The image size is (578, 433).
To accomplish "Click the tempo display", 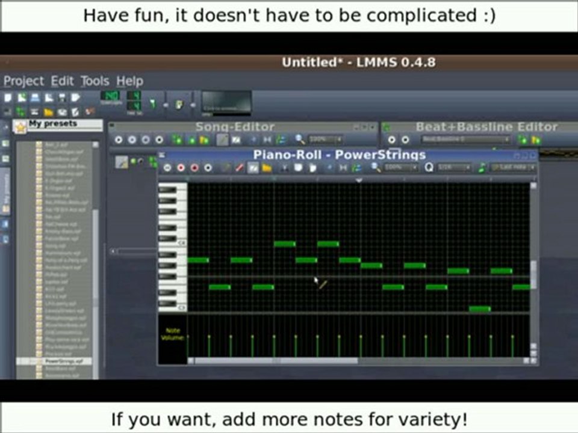I will [110, 96].
